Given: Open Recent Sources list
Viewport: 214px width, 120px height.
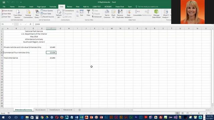Looking at the screenshot, I should click(x=47, y=17).
